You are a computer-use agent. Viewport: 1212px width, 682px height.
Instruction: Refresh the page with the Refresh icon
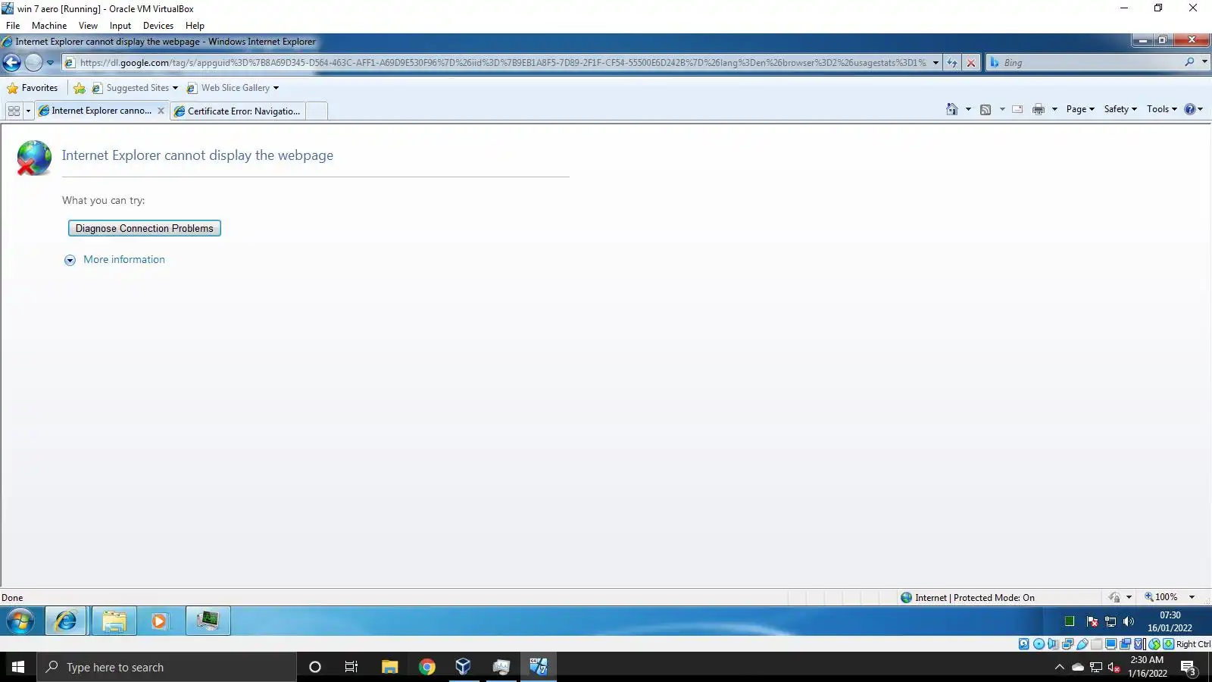click(952, 63)
